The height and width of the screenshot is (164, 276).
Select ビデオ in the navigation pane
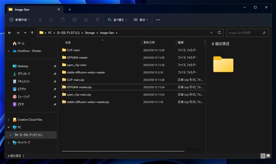21,104
